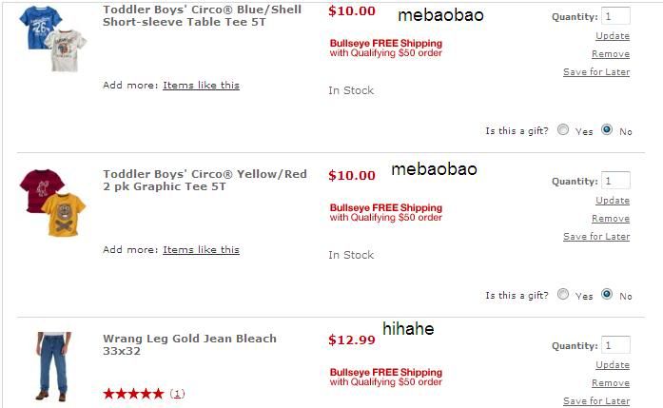This screenshot has height=408, width=663.
Task: Select No gift option for Yellow/Red tee
Action: coord(607,295)
